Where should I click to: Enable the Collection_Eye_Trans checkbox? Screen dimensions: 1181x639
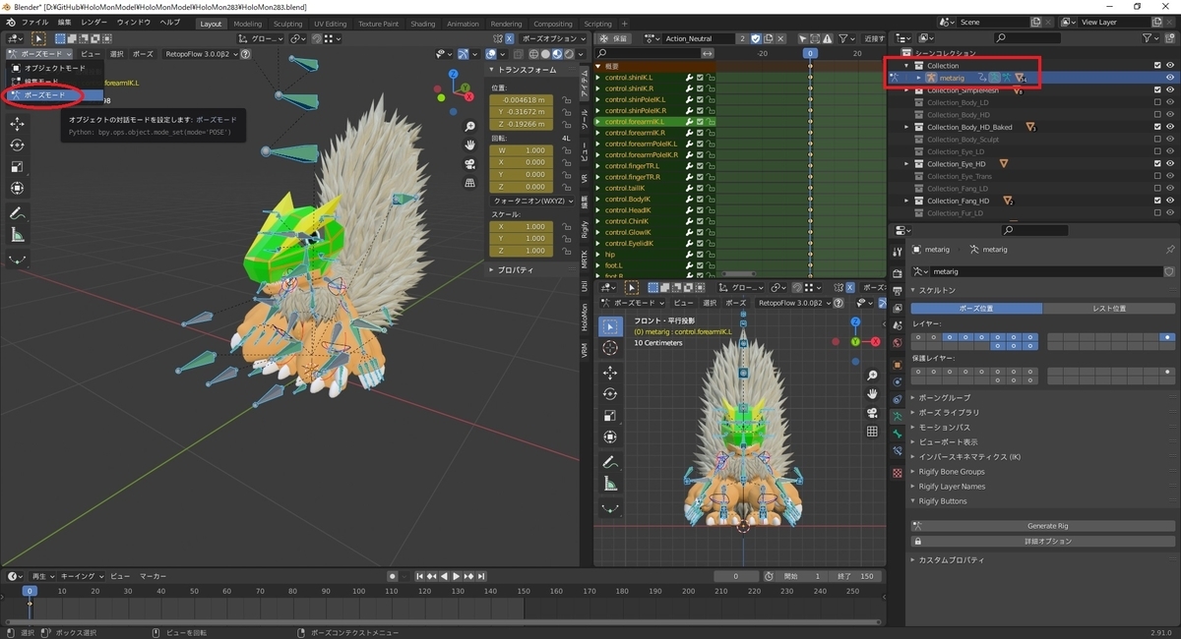click(1157, 176)
